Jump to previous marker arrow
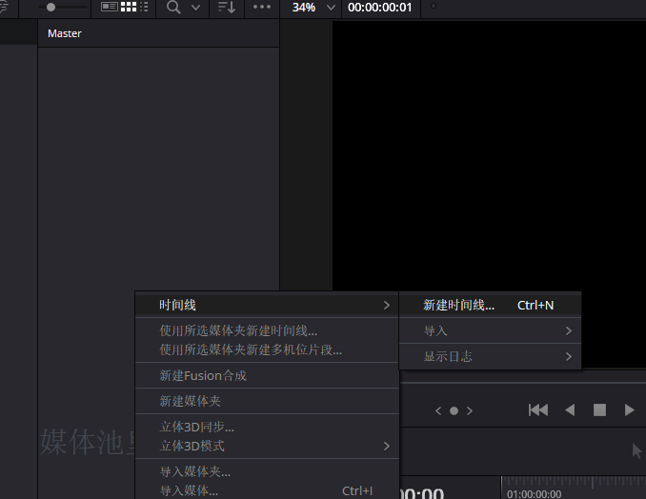The image size is (646, 499). [x=438, y=411]
